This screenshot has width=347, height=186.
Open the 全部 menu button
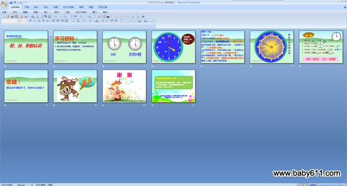(x=5, y=12)
